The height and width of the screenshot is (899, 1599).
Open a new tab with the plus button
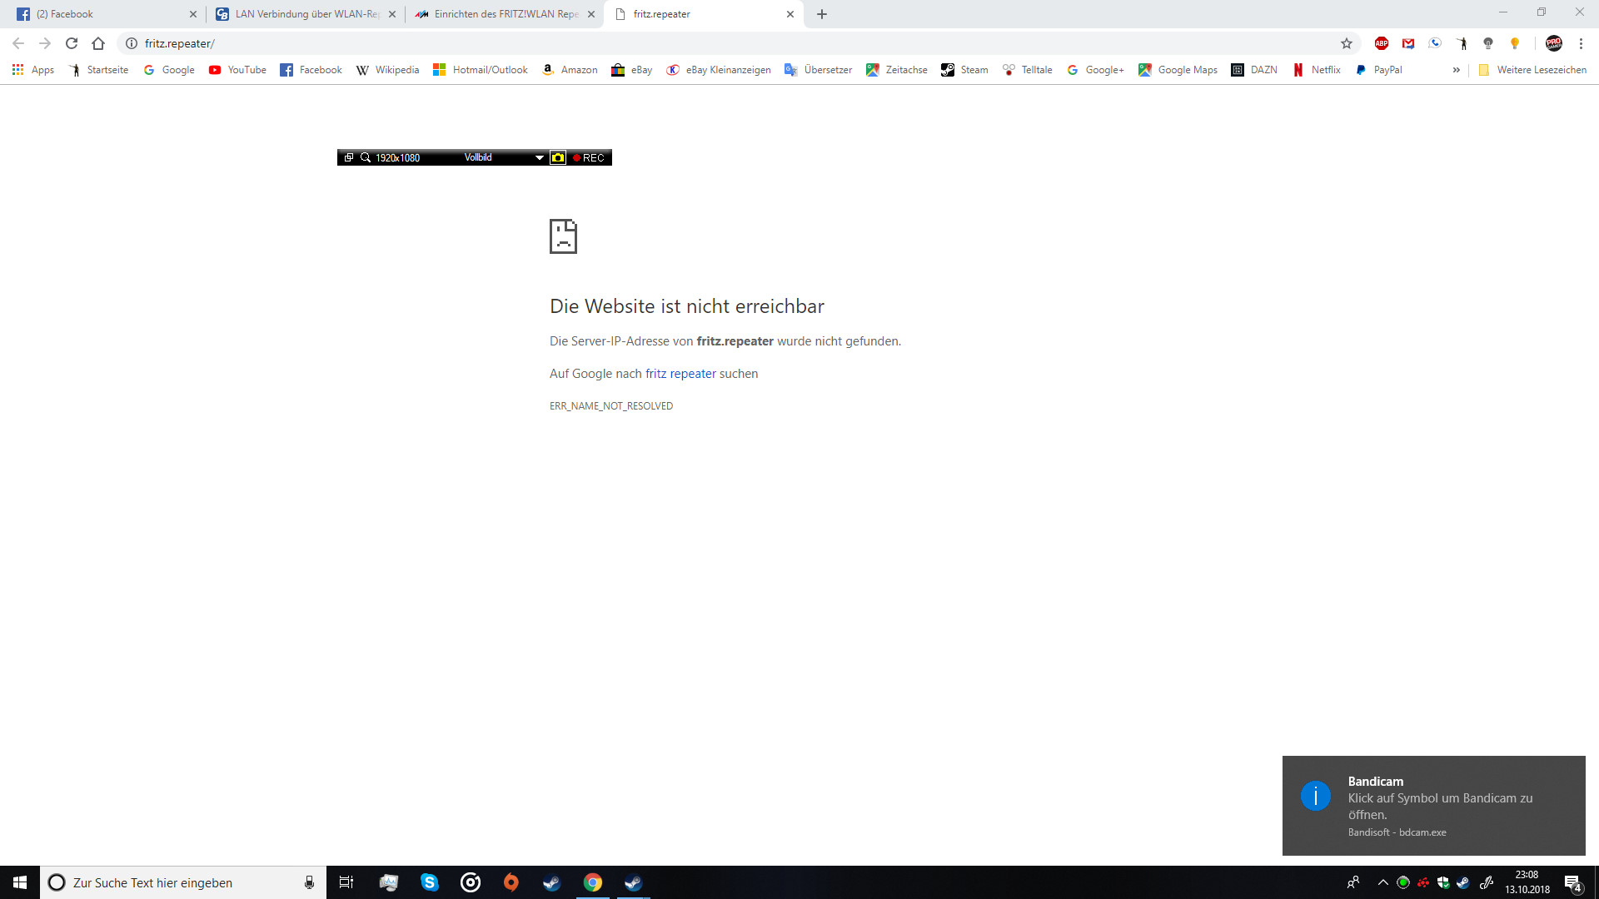coord(822,14)
